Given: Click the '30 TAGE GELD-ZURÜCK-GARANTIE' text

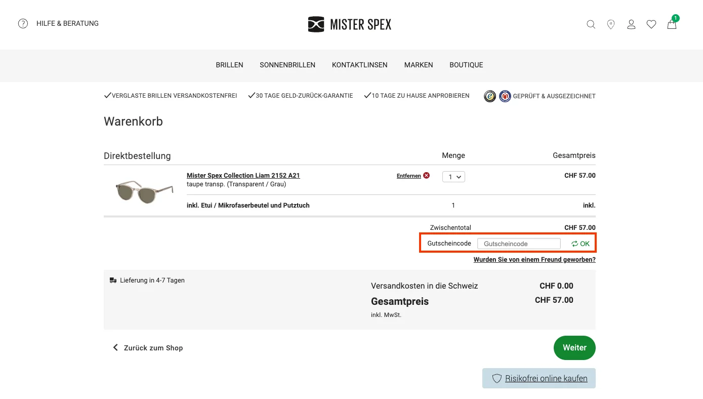Looking at the screenshot, I should (304, 96).
